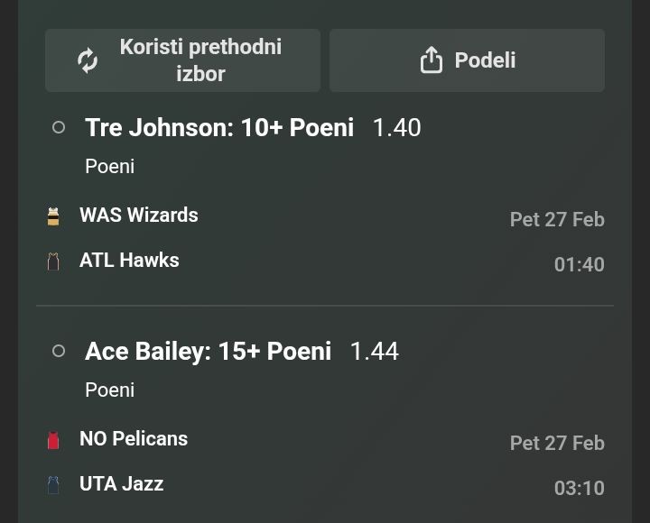Click the share upload icon

coord(432,60)
